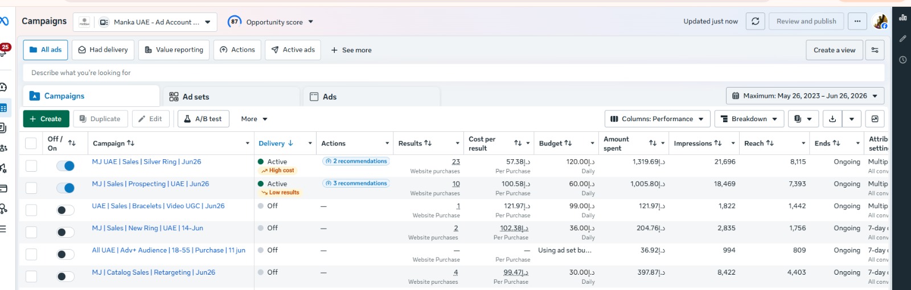
Task: Open the three-dots more options button
Action: [x=857, y=22]
